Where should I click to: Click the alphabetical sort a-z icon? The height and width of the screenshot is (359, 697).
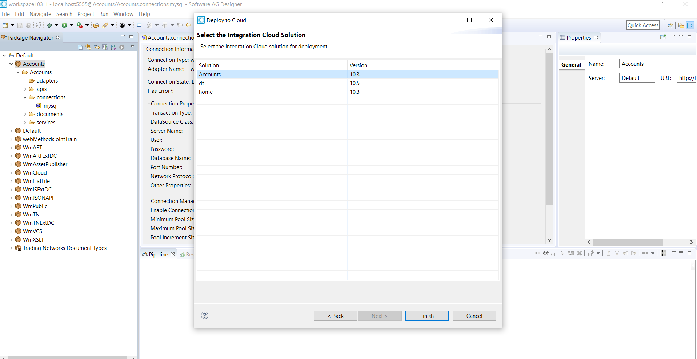click(113, 47)
